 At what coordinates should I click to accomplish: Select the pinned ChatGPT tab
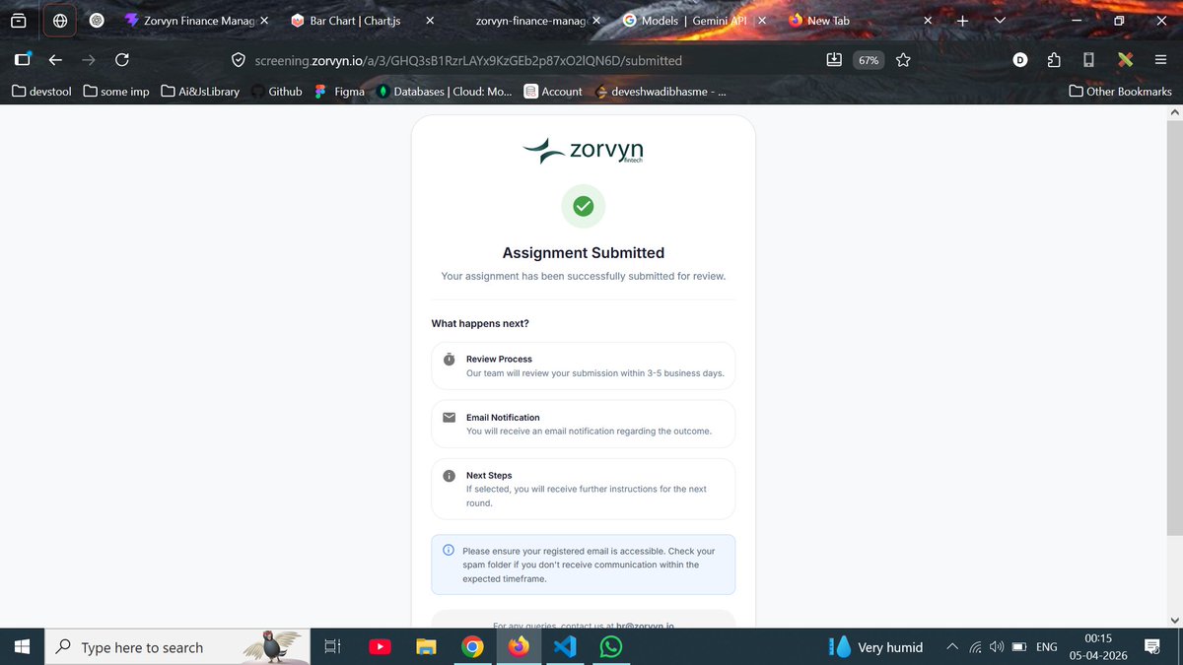[96, 20]
